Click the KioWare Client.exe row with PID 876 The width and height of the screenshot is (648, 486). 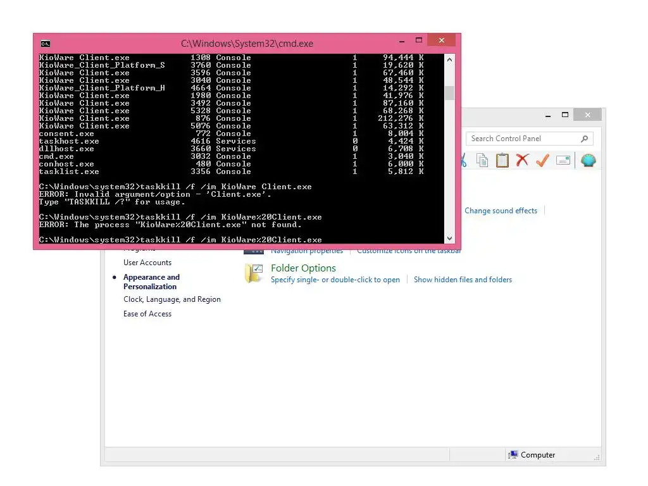pos(232,118)
